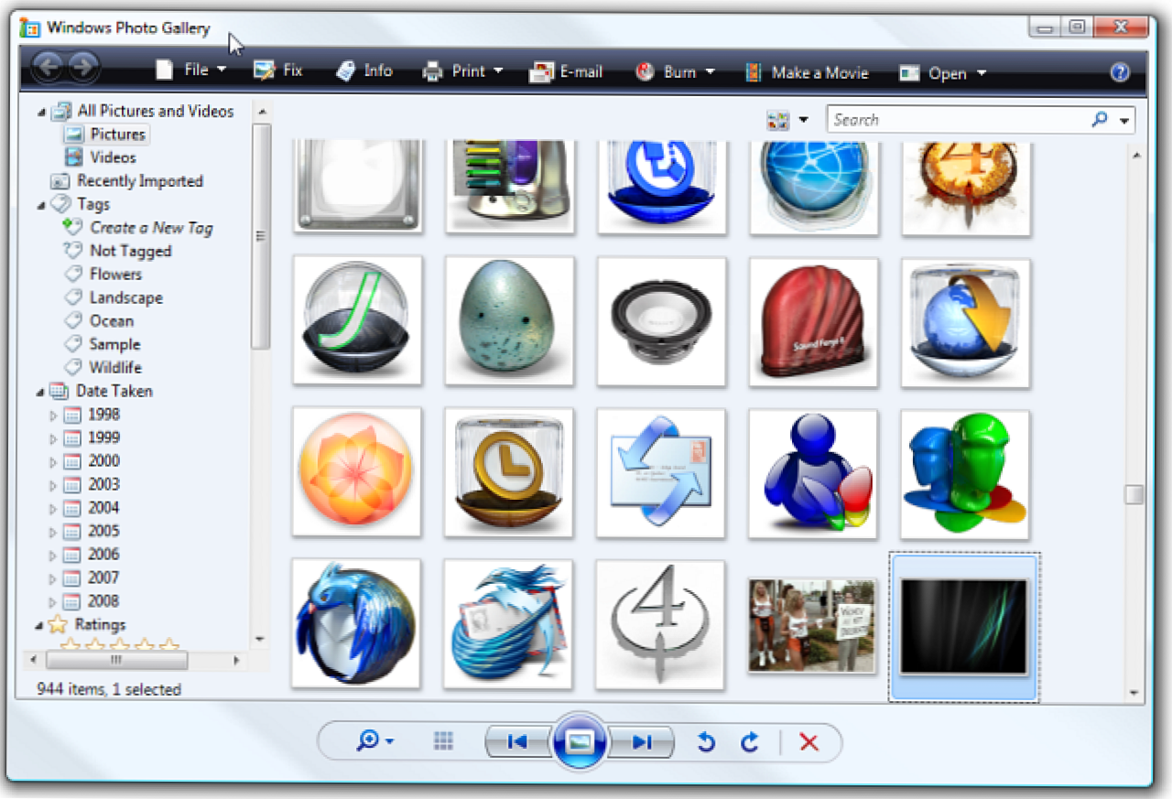Expand the 2003 date node
This screenshot has width=1172, height=799.
pyautogui.click(x=53, y=485)
